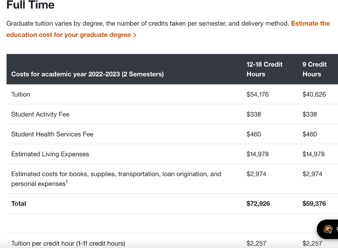Image resolution: width=338 pixels, height=248 pixels.
Task: Click the $54,176 tuition amount
Action: (257, 94)
